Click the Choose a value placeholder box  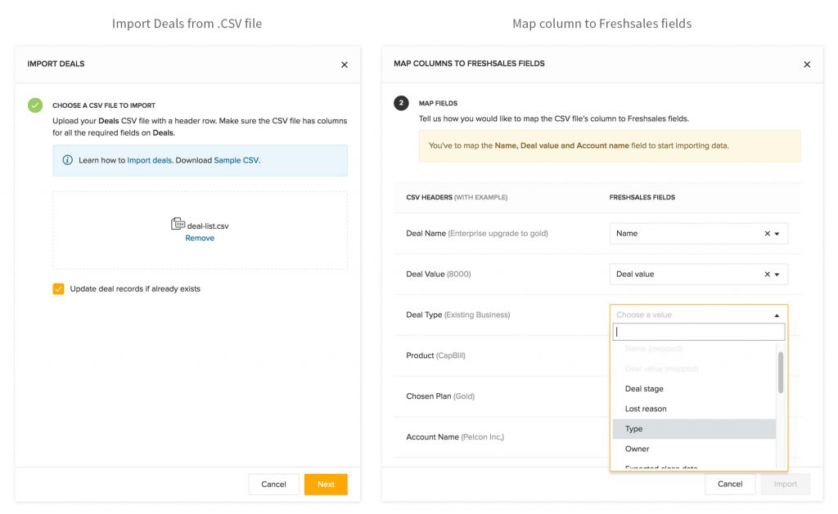click(699, 315)
